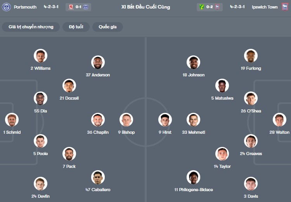291x202 pixels.
Task: Toggle the Độ tuổi filter chip
Action: 76,27
